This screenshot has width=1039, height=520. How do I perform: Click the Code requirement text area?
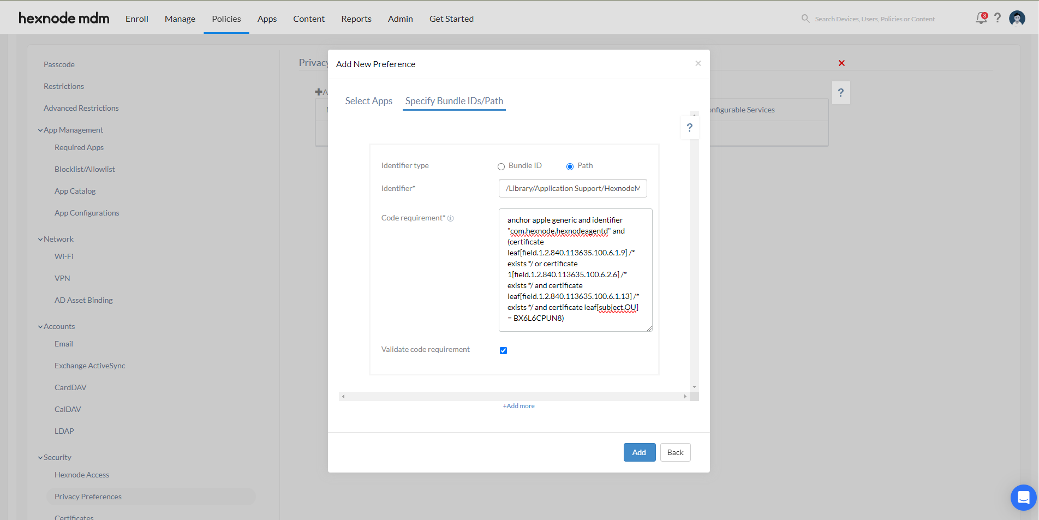tap(575, 270)
